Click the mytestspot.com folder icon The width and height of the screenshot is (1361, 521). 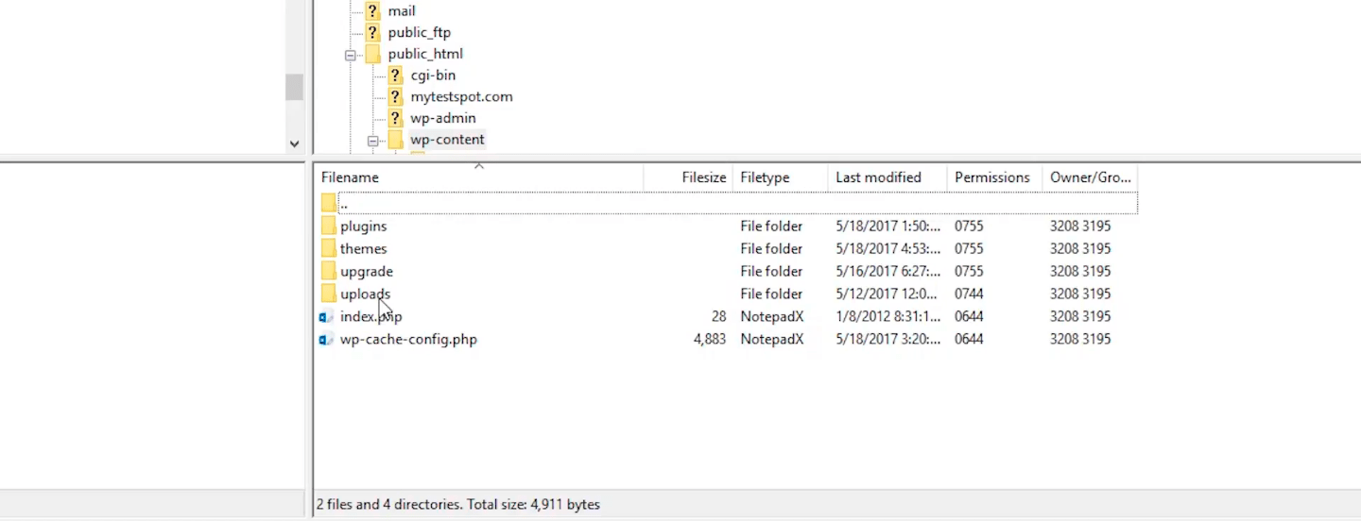(x=395, y=96)
